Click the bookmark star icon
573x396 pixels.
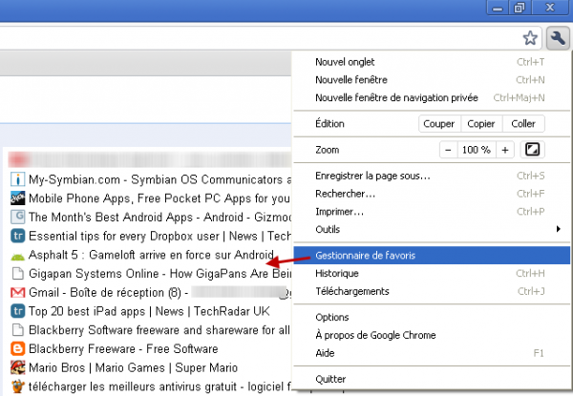(531, 38)
